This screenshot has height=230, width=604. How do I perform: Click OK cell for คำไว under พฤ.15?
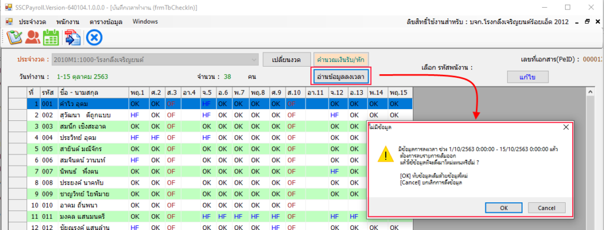[x=400, y=104]
